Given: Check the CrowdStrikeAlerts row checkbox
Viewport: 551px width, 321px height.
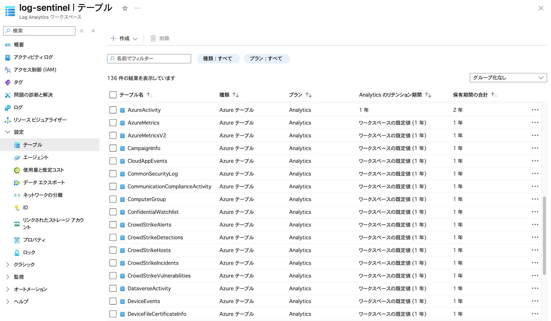Looking at the screenshot, I should [113, 225].
